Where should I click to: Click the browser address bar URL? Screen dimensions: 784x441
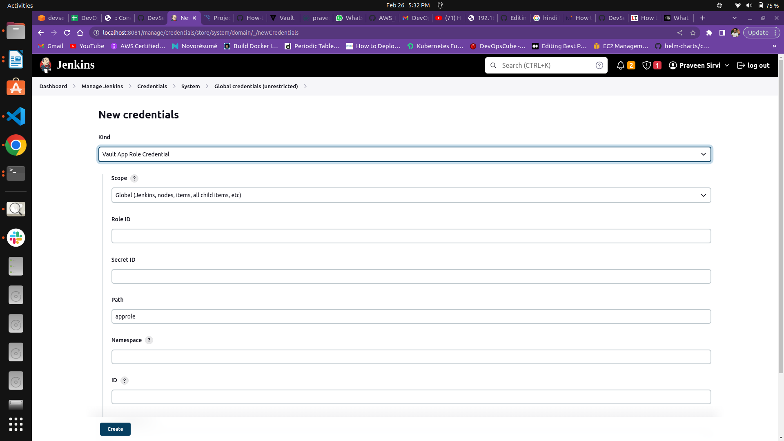[x=200, y=33]
